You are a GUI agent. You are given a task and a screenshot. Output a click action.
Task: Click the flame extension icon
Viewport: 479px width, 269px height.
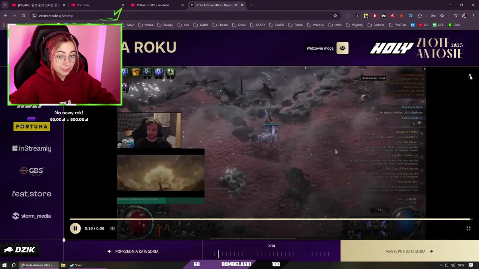[402, 16]
